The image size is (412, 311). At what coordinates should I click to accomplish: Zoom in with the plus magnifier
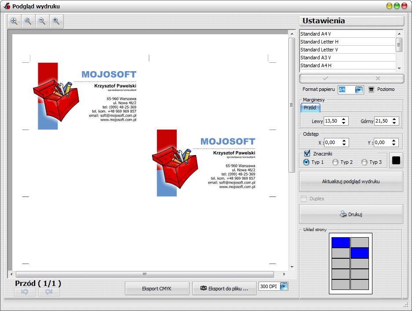(x=56, y=21)
